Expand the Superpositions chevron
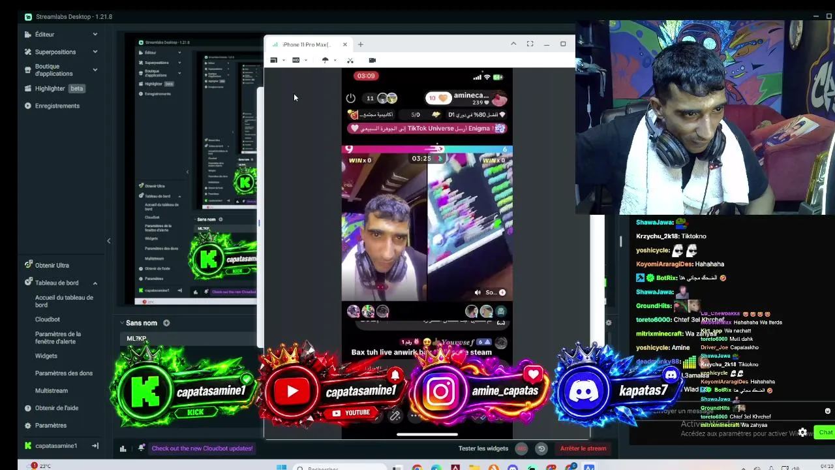The width and height of the screenshot is (835, 470). point(95,52)
